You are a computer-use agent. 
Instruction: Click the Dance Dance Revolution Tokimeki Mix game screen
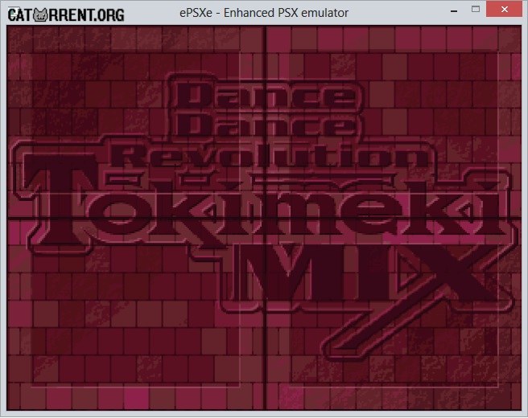coord(264,219)
